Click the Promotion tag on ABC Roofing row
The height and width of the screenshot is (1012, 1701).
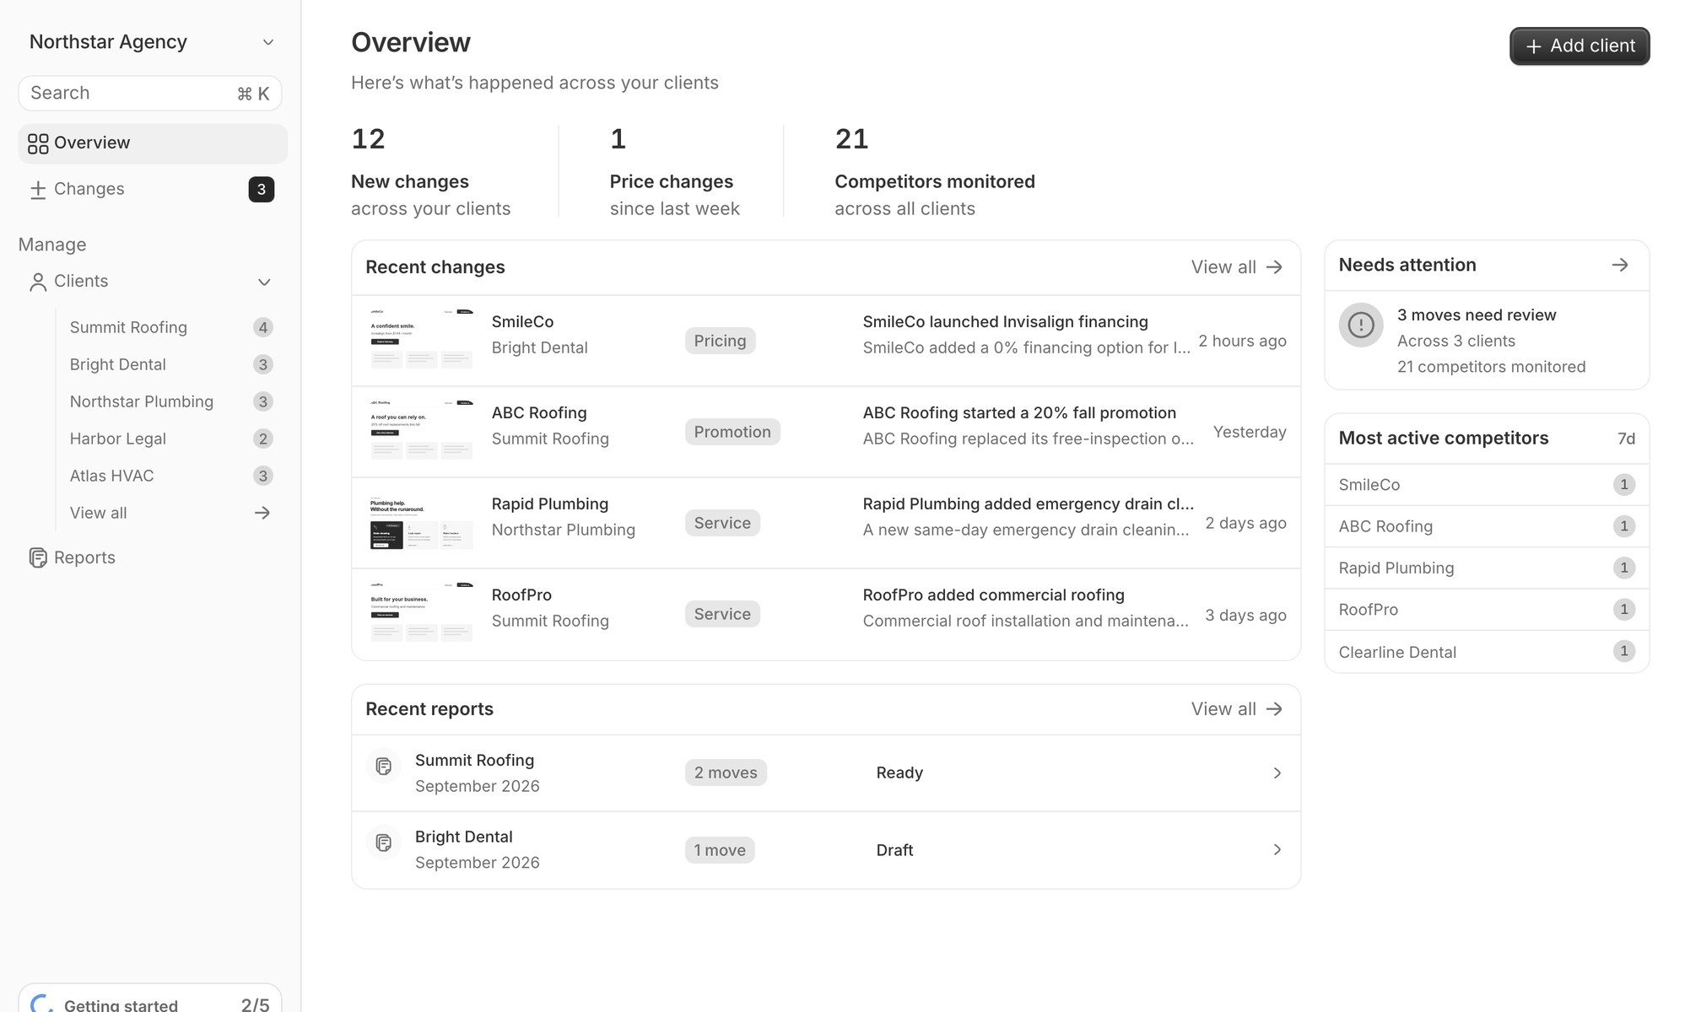pyautogui.click(x=732, y=432)
